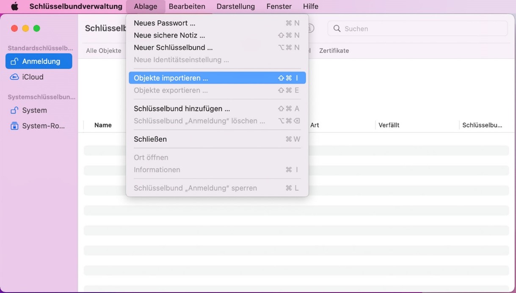Choose Objekte importieren from the menu
This screenshot has width=516, height=293.
tap(171, 78)
